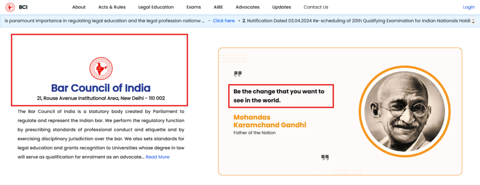Viewport: 480px width, 185px height.
Task: Click the ticker scroll up arrow
Action: (473, 19)
